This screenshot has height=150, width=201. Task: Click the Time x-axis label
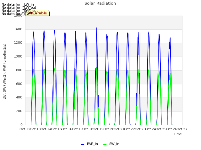[177, 134]
